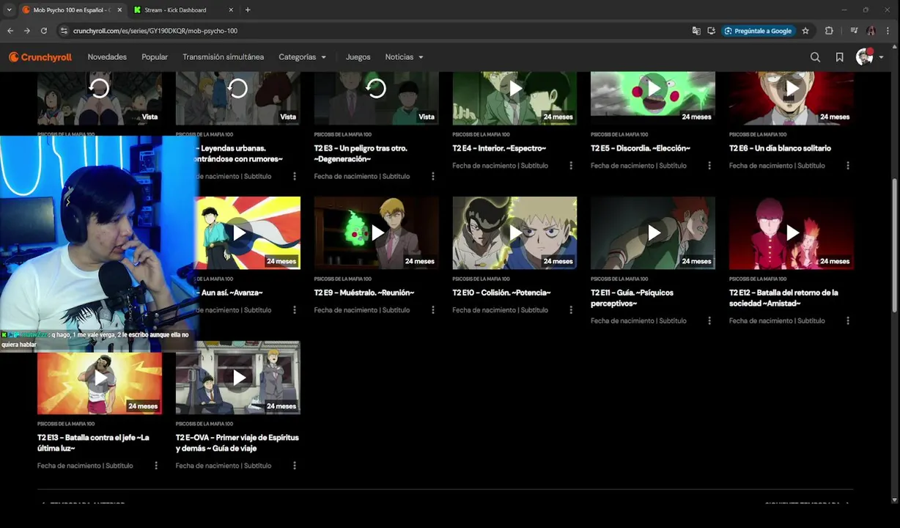Play T2 E4 Interior from its thumbnail

514,89
